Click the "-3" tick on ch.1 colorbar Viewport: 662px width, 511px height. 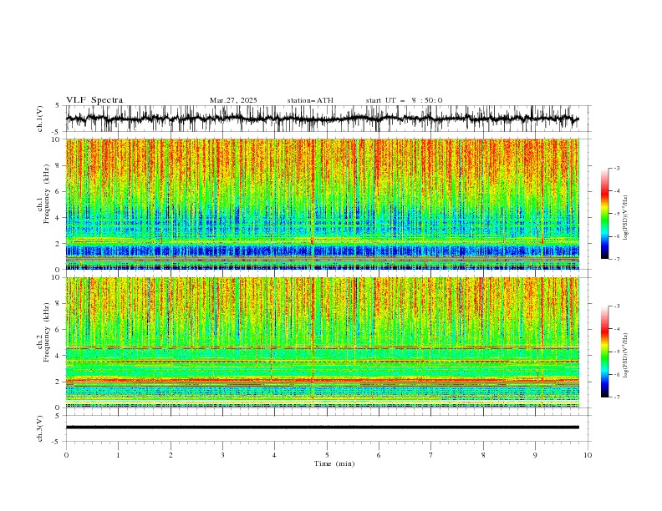pos(617,168)
